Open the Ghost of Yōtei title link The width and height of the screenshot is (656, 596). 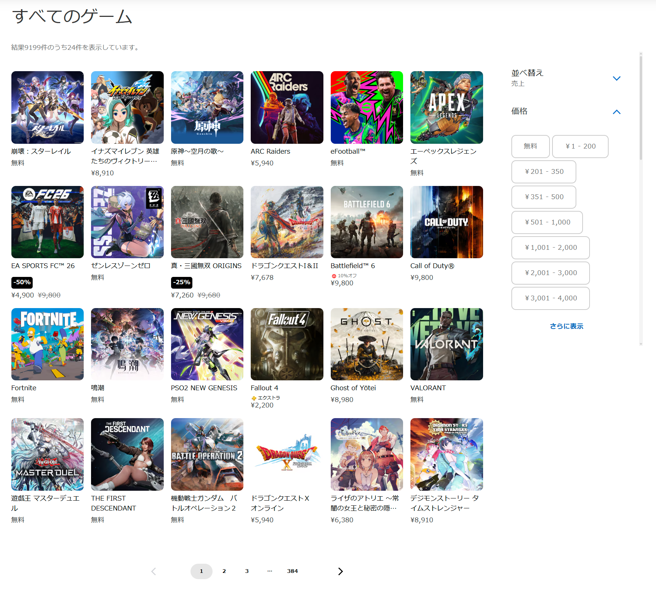(353, 388)
